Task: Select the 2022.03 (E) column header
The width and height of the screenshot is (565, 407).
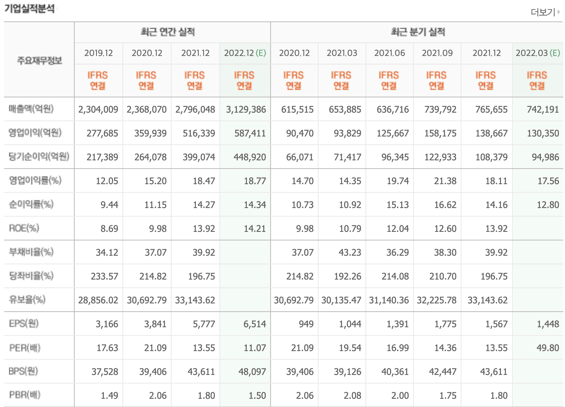Action: (x=538, y=53)
